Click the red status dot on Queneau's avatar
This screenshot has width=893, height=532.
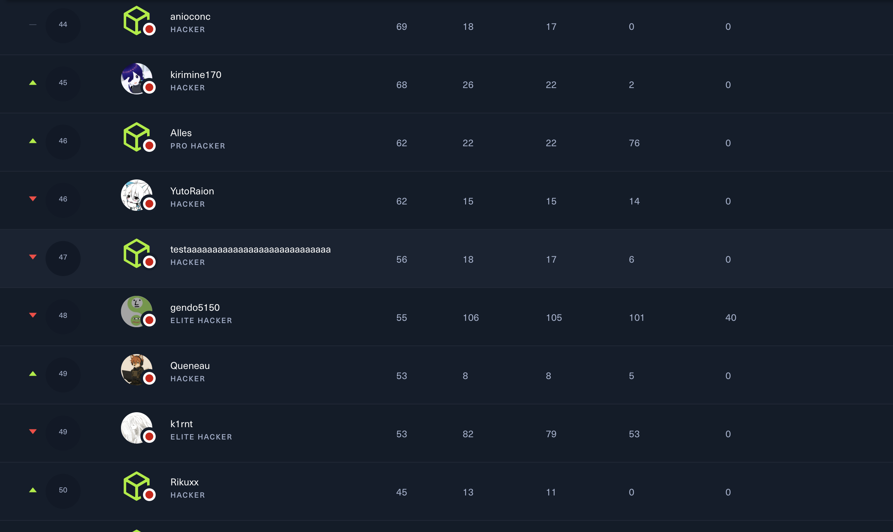click(x=149, y=378)
